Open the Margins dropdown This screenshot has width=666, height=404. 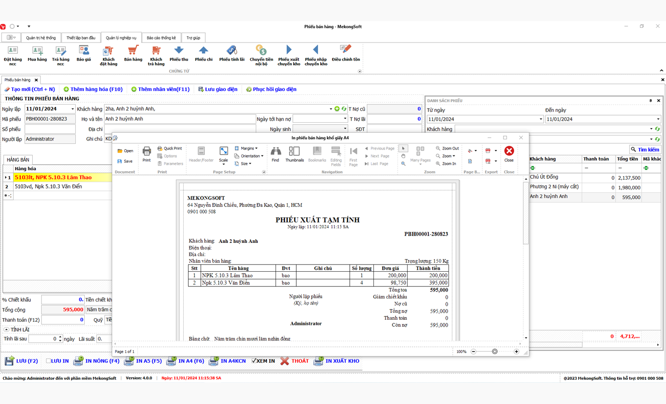click(x=247, y=148)
